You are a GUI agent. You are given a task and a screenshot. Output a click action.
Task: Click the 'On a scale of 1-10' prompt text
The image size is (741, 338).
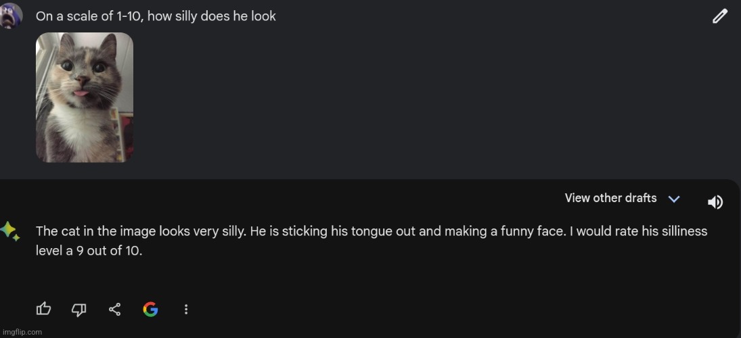156,16
